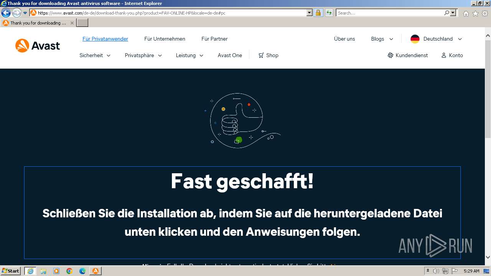The image size is (491, 276).
Task: Close the 'Thank you for downloading' tab
Action: tap(72, 23)
